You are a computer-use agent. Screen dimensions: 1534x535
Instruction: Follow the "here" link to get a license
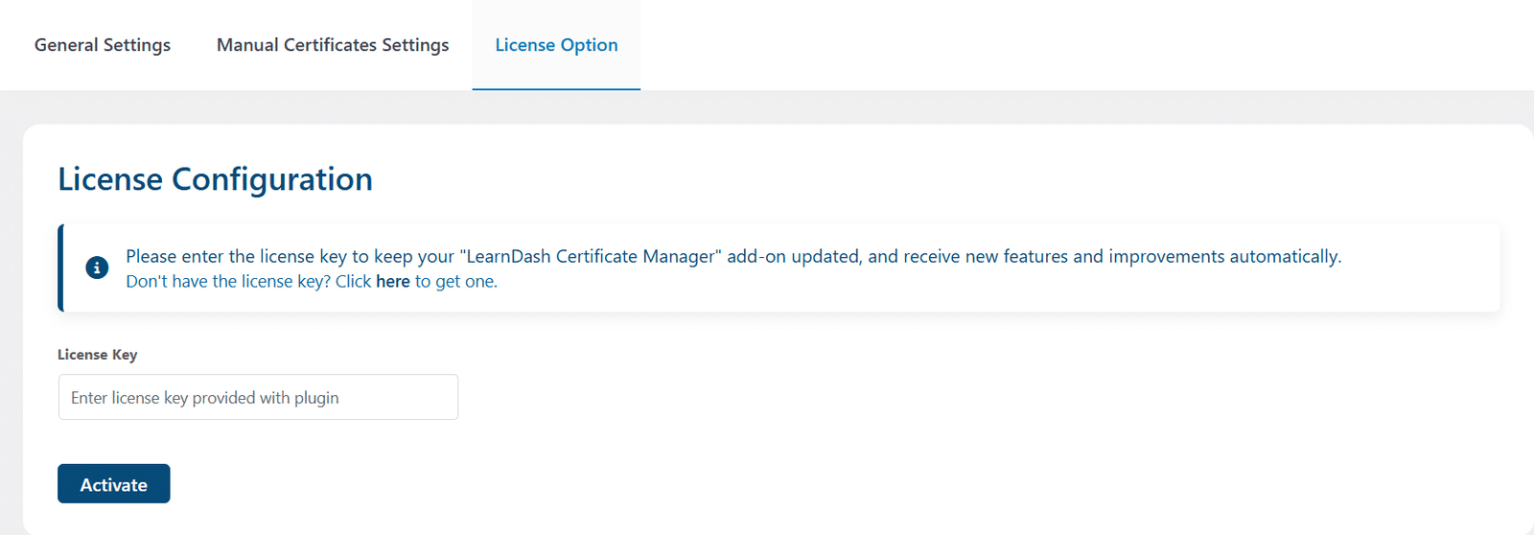pos(393,281)
